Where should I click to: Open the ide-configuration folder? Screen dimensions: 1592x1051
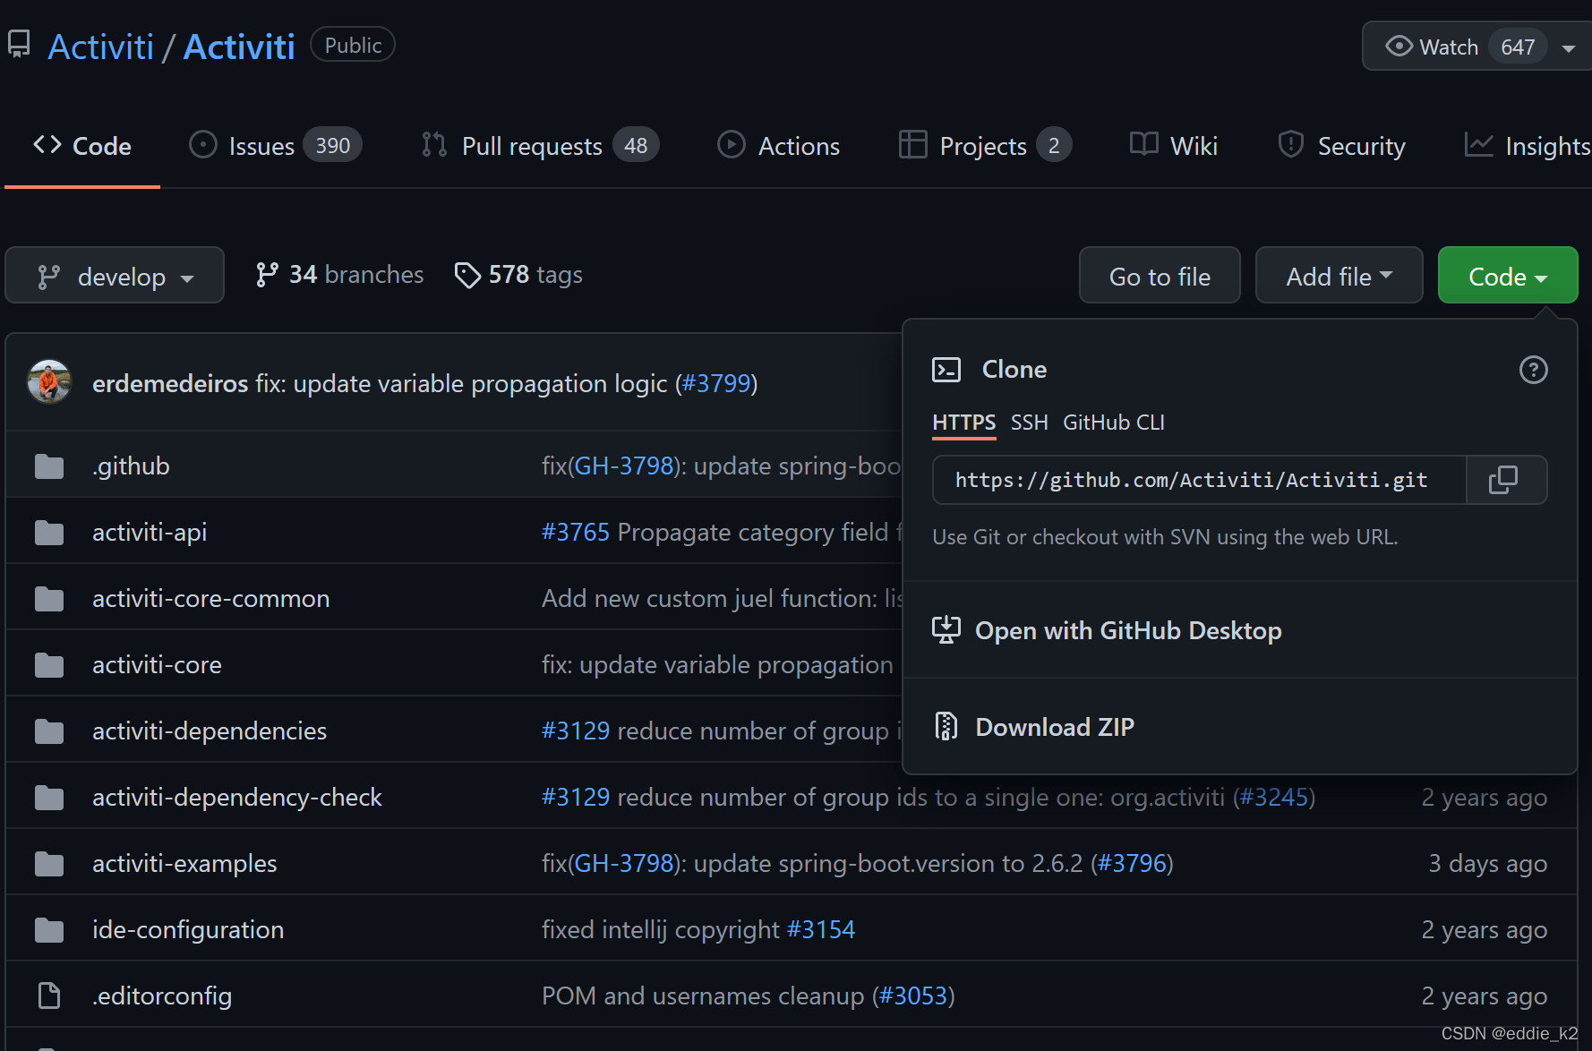pos(188,930)
